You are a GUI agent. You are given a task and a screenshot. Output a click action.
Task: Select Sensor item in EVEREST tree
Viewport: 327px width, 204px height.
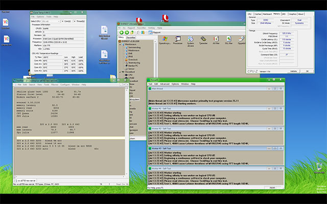click(130, 69)
